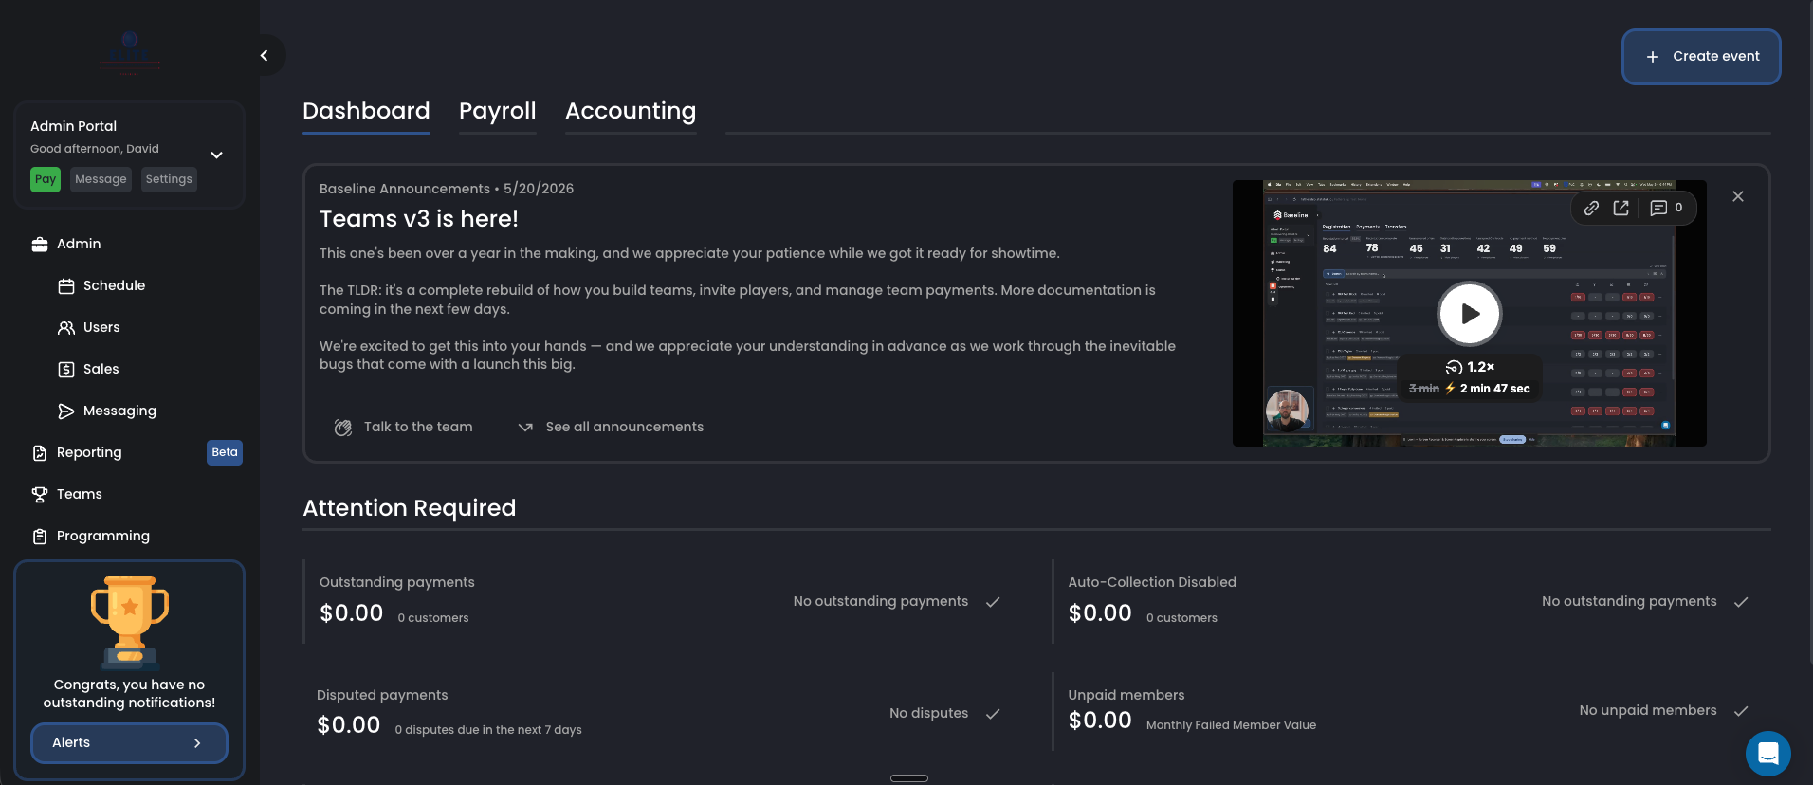Expand the Admin Portal dropdown chevron
Screen dimensions: 1813x785
point(217,155)
